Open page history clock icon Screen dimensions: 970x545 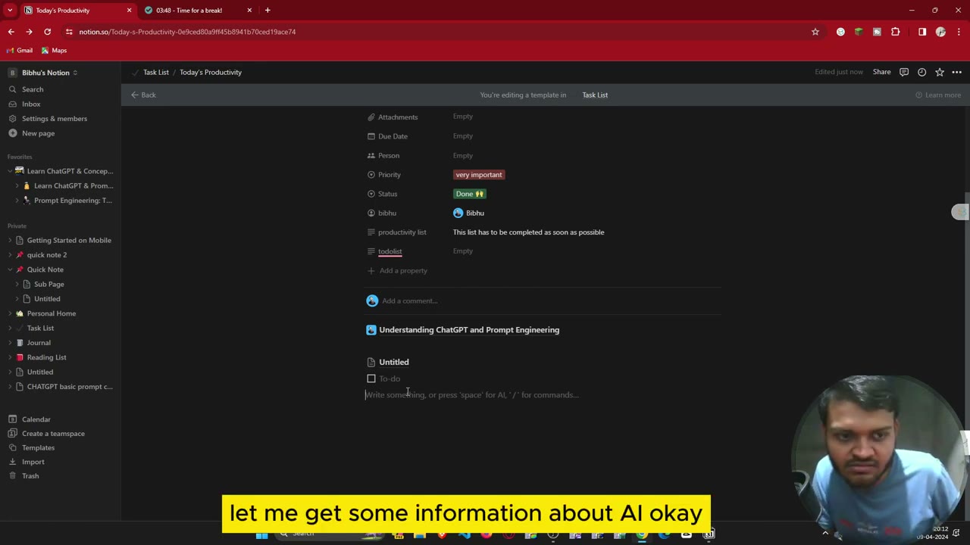[x=921, y=72]
